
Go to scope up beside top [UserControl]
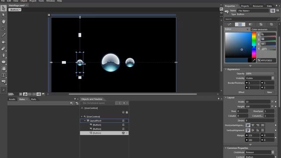click(x=82, y=108)
